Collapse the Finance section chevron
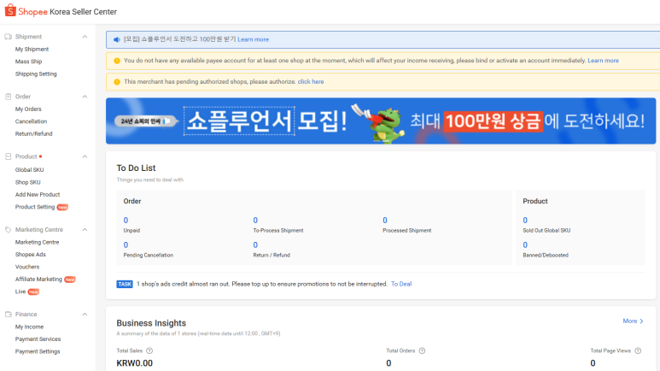660x371 pixels. point(85,315)
